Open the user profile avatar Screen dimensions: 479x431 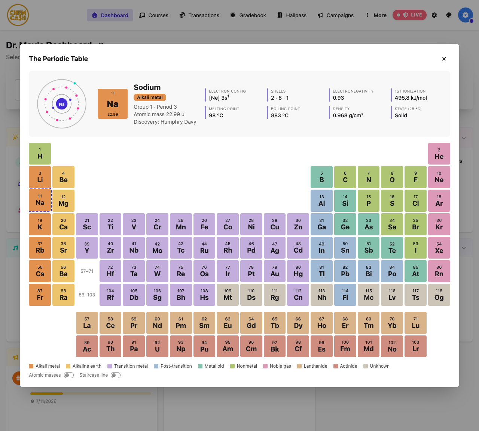[466, 15]
